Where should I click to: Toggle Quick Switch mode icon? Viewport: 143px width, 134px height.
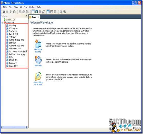[37, 12]
